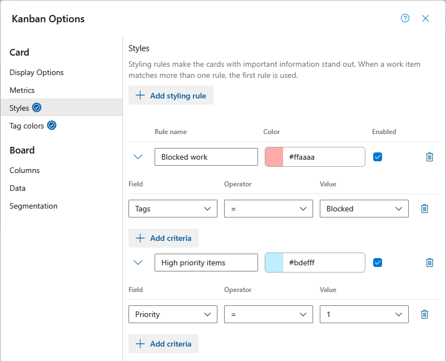Edit the High priority items name
Image resolution: width=446 pixels, height=361 pixels.
click(x=206, y=263)
